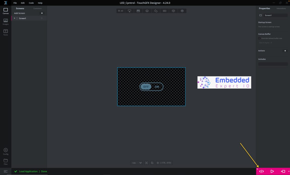The width and height of the screenshot is (290, 175).
Task: Switch to the Interactions tab
Action: click(281, 8)
